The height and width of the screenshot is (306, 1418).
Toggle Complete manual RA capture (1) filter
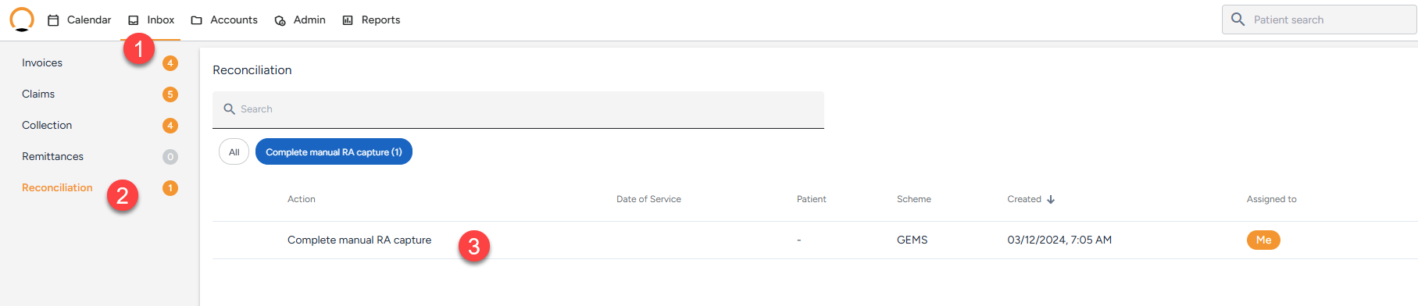click(334, 152)
